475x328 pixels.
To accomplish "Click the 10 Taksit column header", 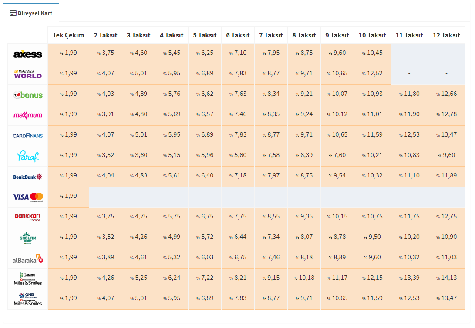I will coord(372,35).
